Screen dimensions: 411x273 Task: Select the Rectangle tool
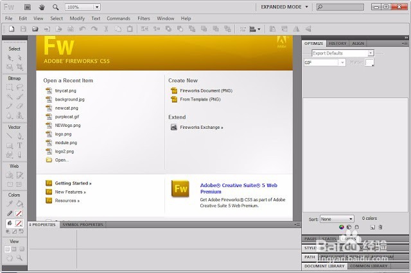coord(10,145)
